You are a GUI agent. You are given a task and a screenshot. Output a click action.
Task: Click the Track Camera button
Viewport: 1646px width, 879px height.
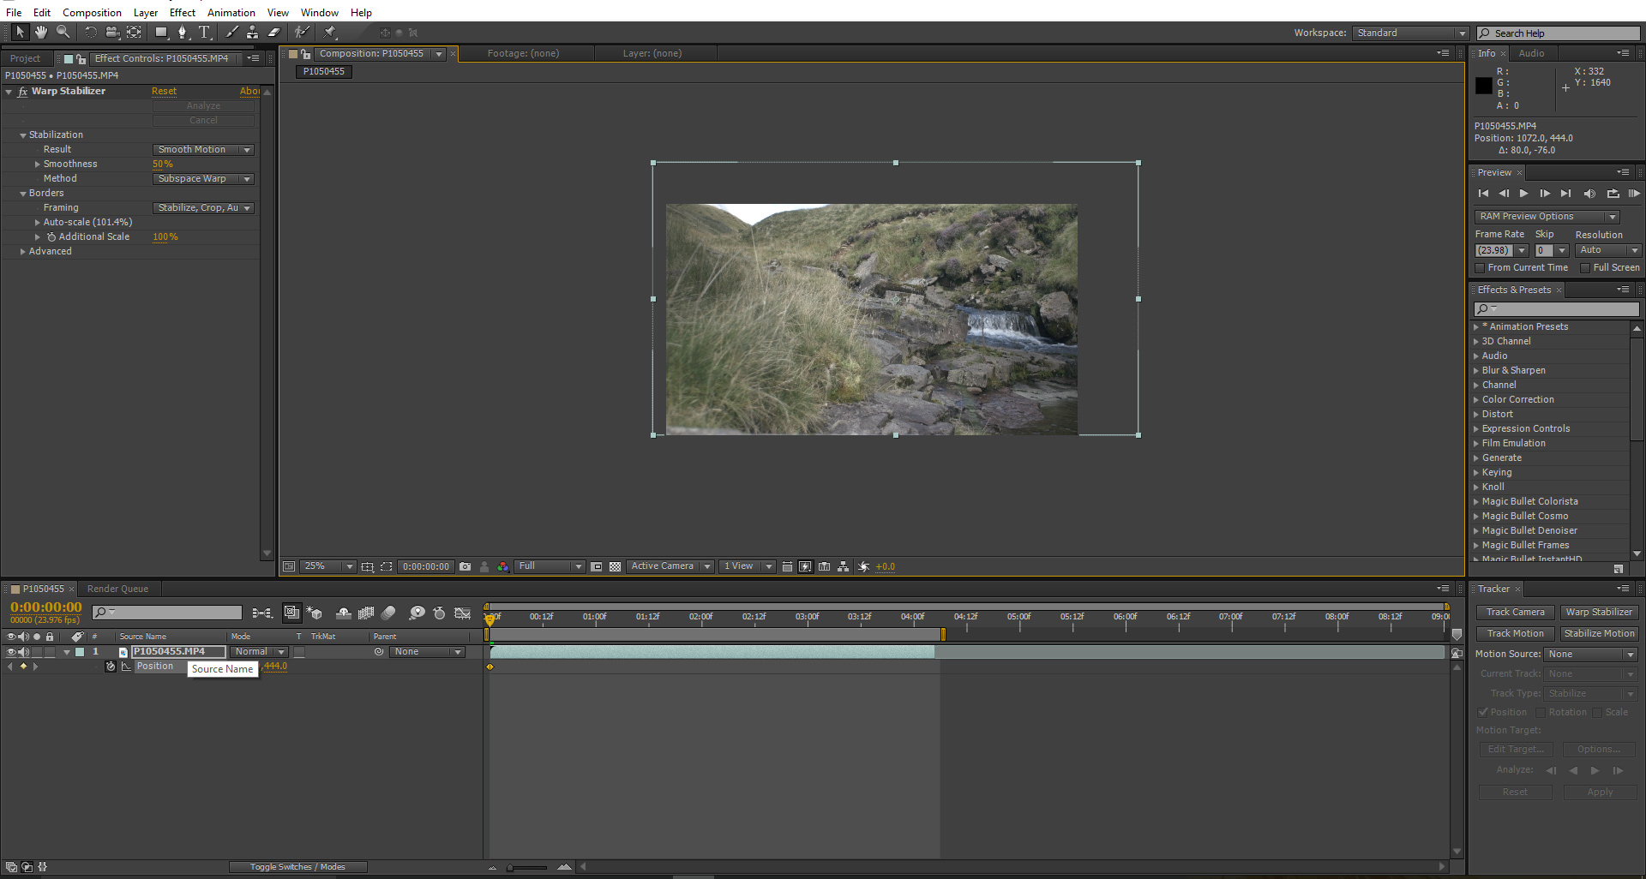tap(1514, 612)
